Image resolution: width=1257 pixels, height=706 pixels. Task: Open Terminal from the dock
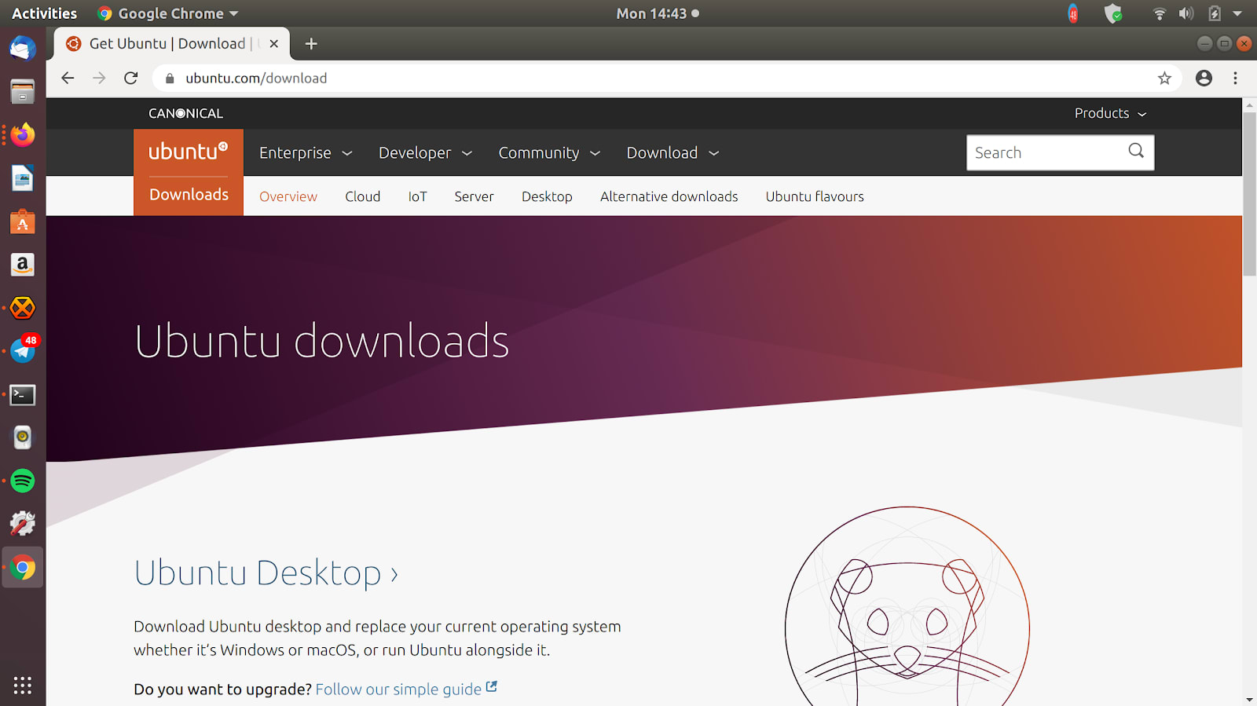23,394
